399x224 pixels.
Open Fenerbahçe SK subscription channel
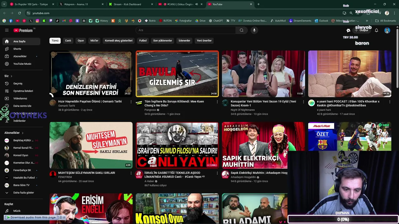pos(21,170)
